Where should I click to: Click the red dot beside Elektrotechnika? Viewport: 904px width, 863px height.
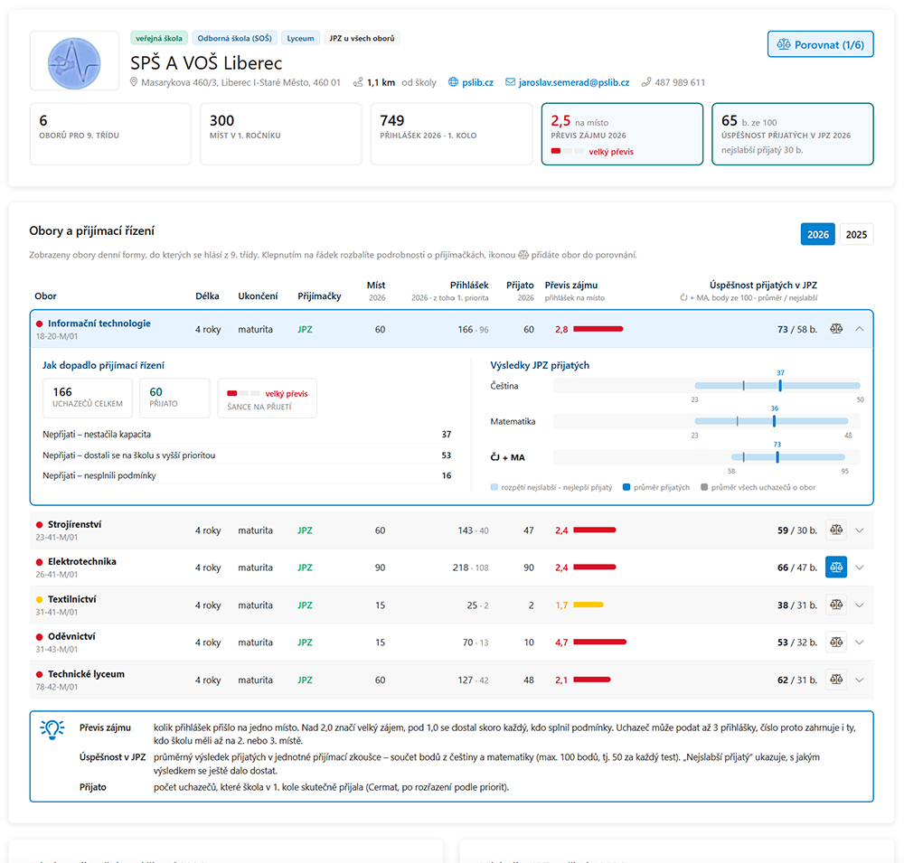coord(39,562)
